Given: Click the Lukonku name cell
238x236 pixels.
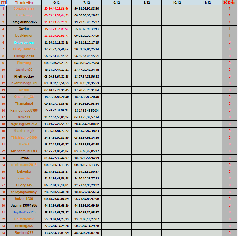Looking at the screenshot, I should click(24, 171).
